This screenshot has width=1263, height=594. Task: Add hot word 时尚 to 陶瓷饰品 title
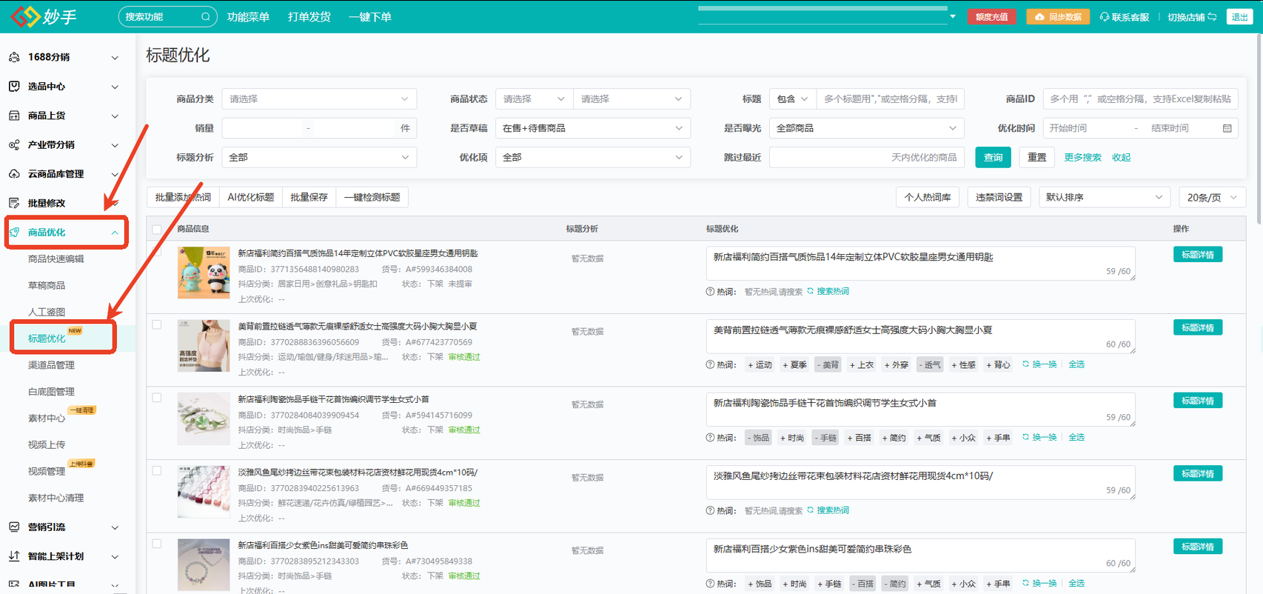click(x=792, y=438)
